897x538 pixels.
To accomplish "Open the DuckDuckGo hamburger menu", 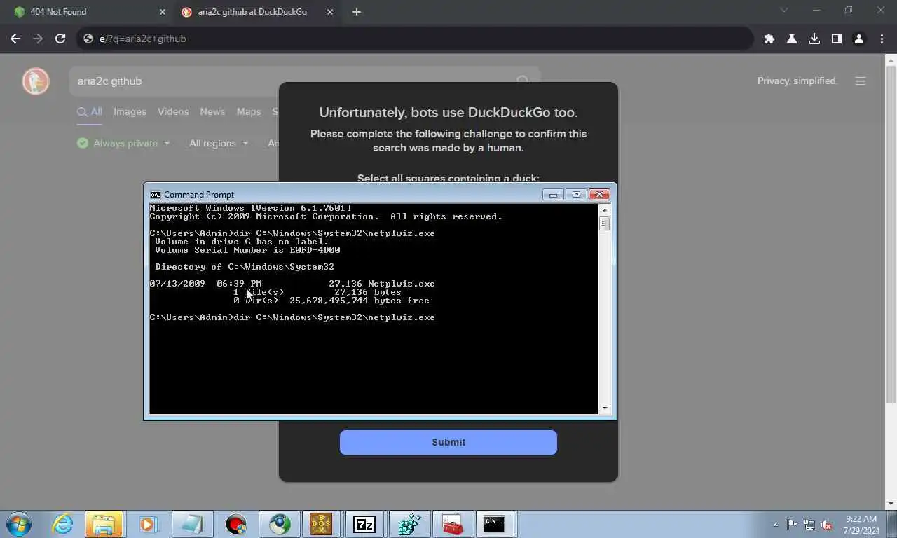I will 861,81.
